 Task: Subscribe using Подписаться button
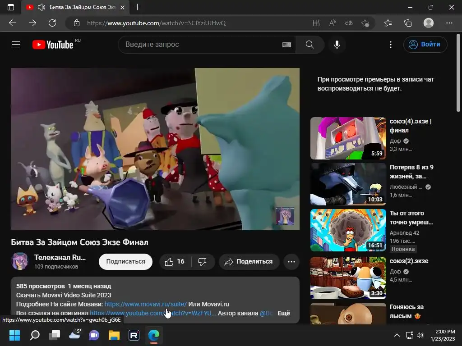click(x=125, y=262)
